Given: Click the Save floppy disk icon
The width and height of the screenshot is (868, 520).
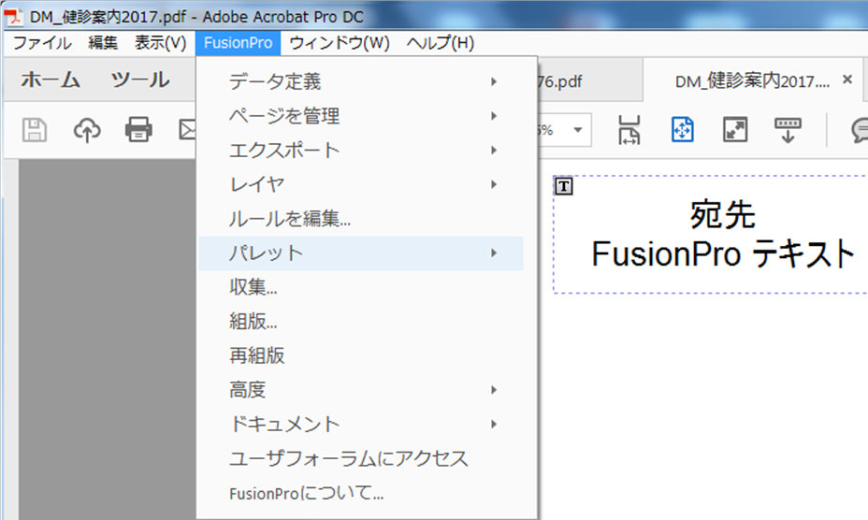Looking at the screenshot, I should [35, 130].
